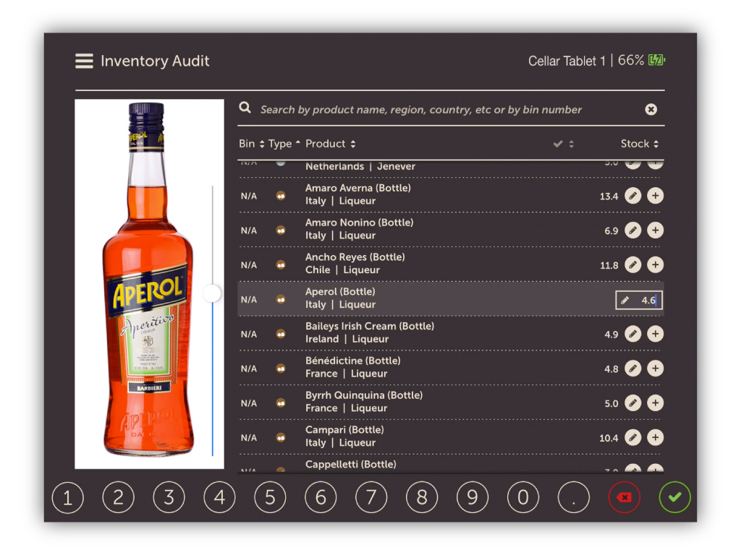Click the Ancho Reyes stock value 11.8
The height and width of the screenshot is (555, 741).
[x=609, y=266]
